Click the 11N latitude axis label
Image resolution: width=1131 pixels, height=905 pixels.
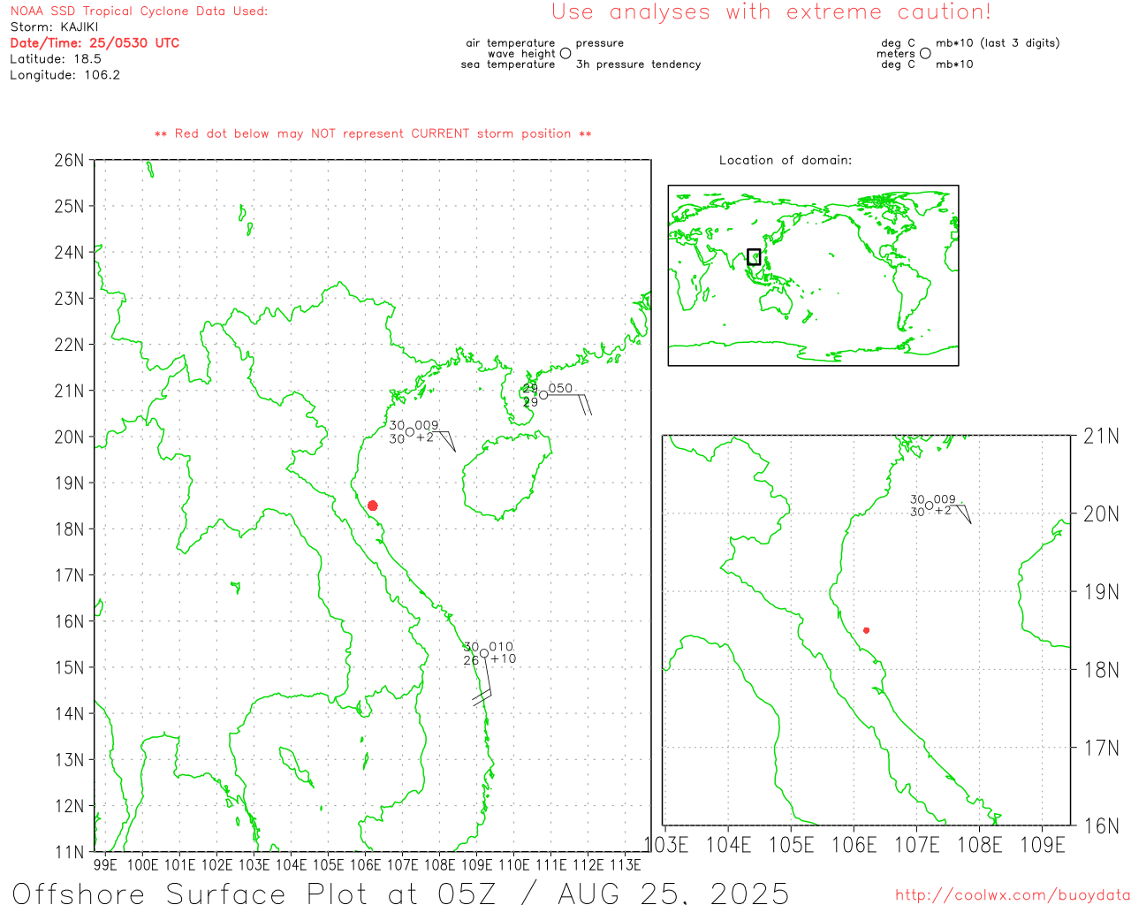69,852
